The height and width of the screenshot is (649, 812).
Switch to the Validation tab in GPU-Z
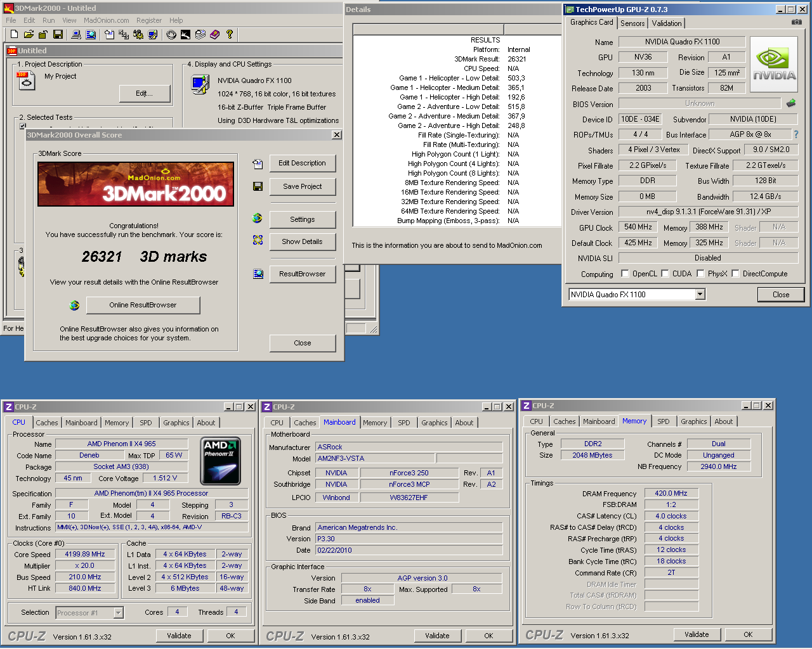(667, 23)
